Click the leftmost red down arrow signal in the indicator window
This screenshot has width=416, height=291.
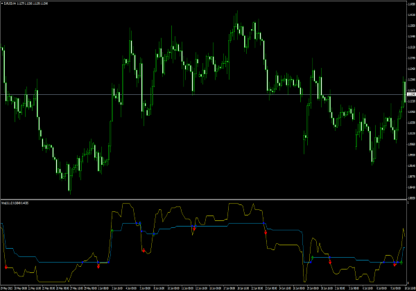tap(6, 267)
